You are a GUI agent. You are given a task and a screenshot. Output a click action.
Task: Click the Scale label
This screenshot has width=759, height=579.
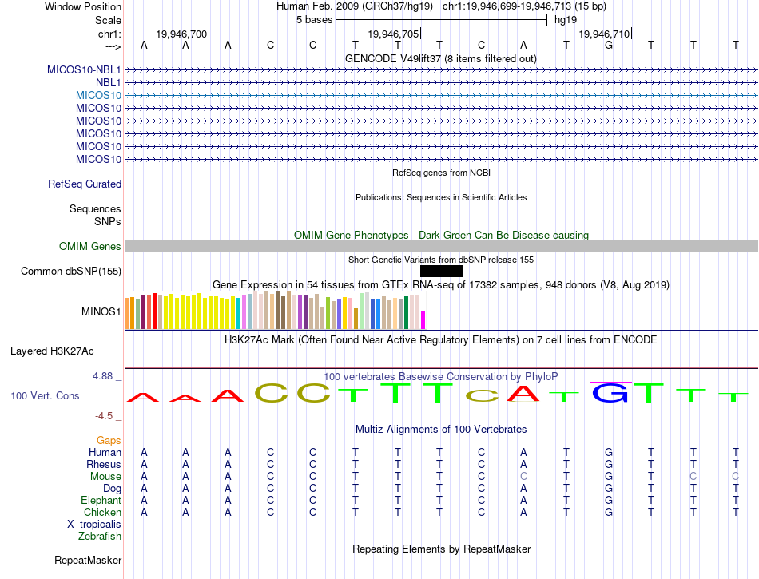[108, 20]
